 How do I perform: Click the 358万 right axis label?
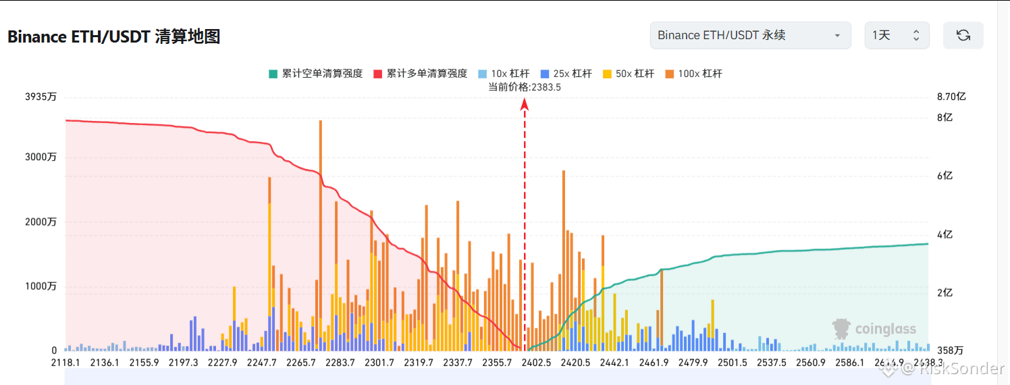pyautogui.click(x=951, y=351)
